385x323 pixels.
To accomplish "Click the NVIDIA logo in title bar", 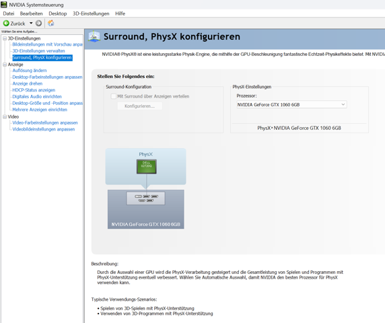I will (3, 5).
